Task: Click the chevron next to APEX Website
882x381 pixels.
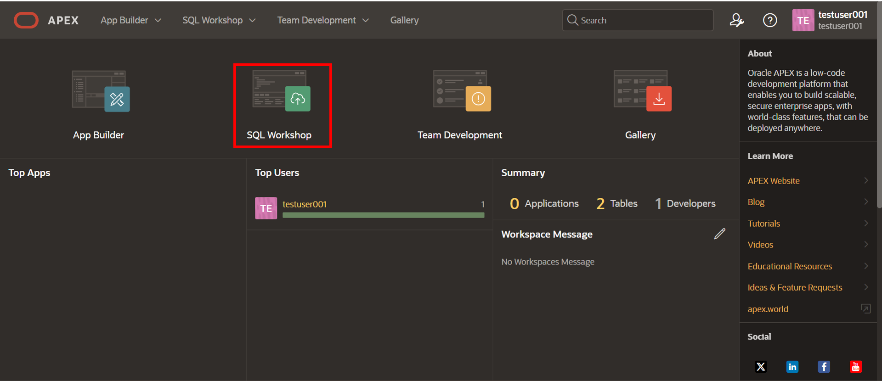Action: (866, 180)
